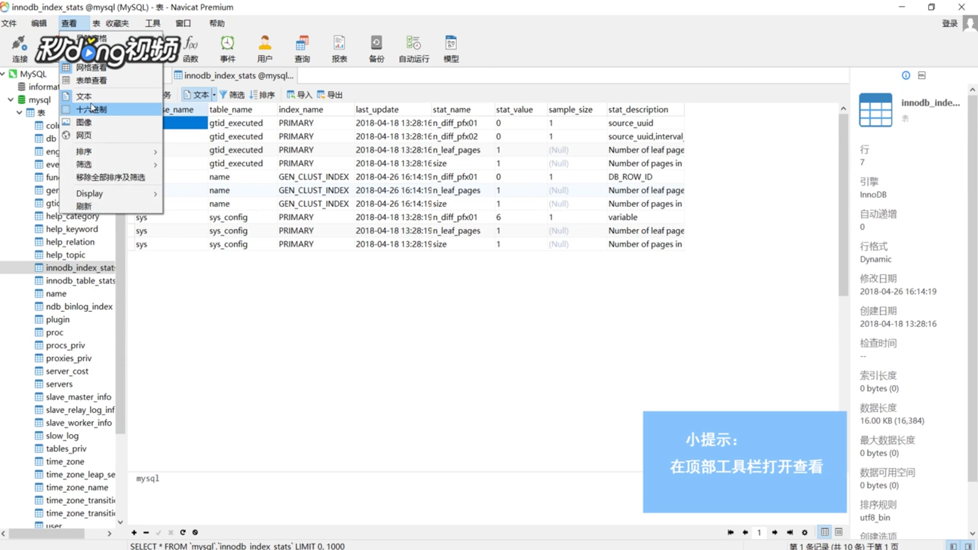Collapse the 表 (tables) node
978x550 pixels.
click(x=19, y=113)
